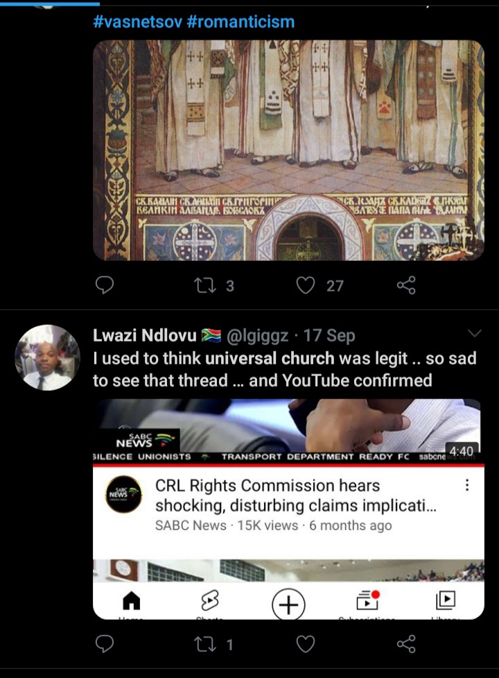This screenshot has width=499, height=678.
Task: Open Lwazi Ndlovu's profile picture
Action: [48, 357]
